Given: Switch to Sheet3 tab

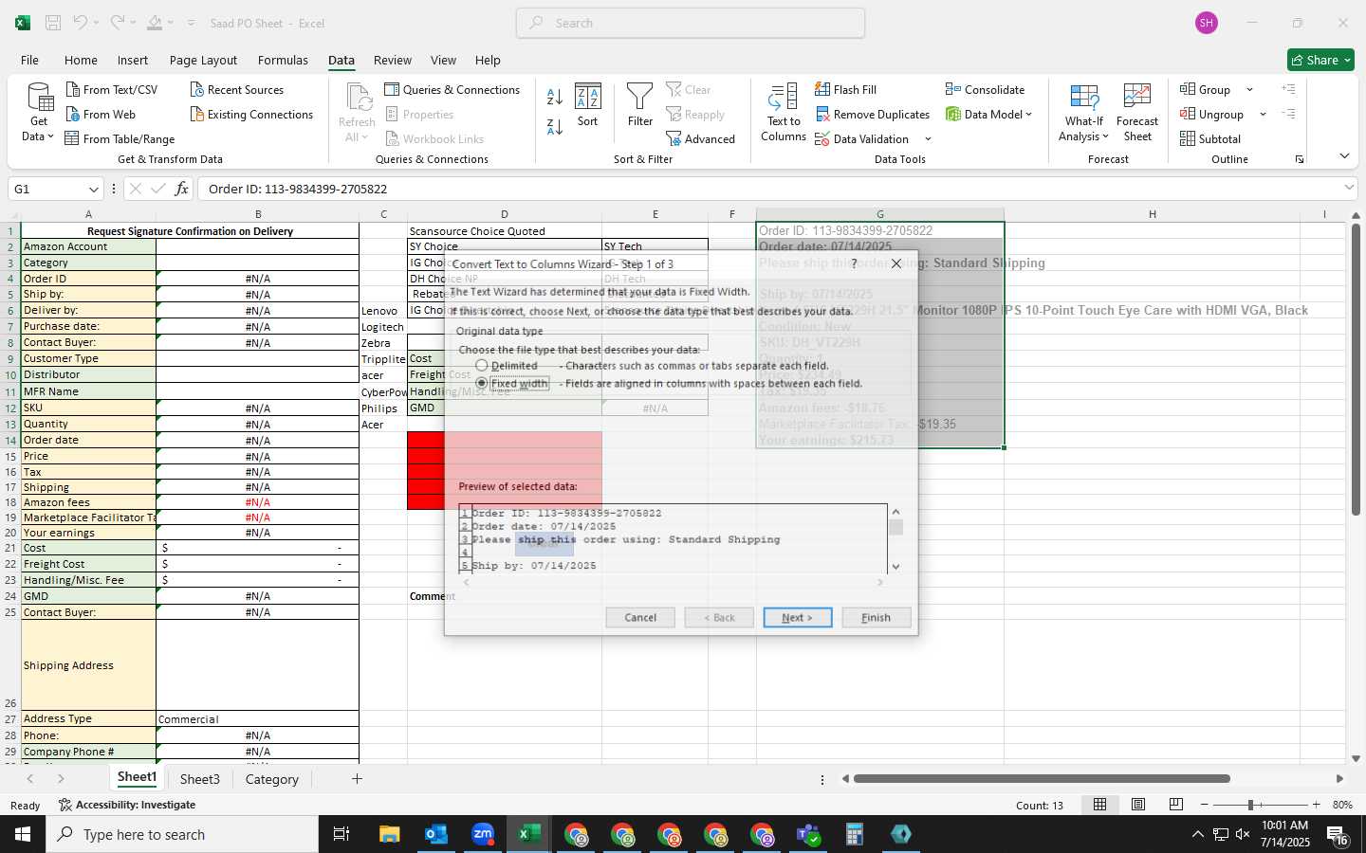Looking at the screenshot, I should pyautogui.click(x=200, y=779).
